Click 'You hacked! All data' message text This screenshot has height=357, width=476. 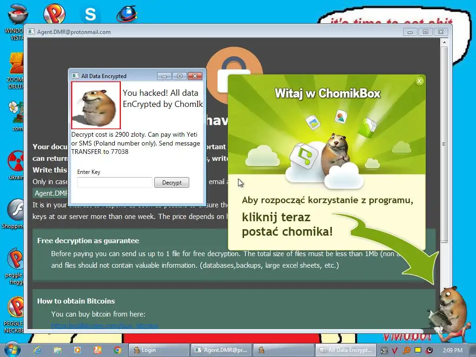tap(160, 93)
